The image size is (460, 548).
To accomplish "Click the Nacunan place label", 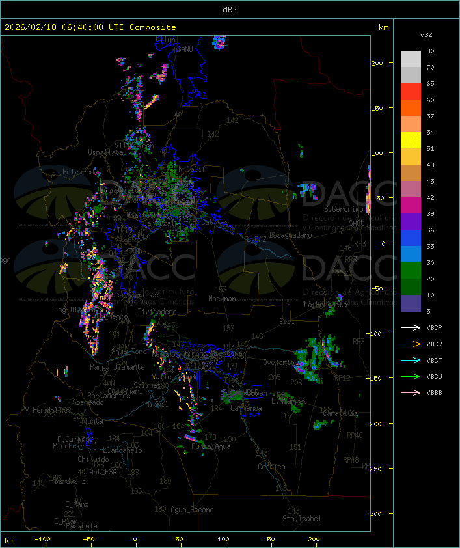I will point(222,299).
